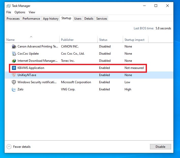Switch to the Processes tab
The width and height of the screenshot is (180, 158).
coord(13,19)
